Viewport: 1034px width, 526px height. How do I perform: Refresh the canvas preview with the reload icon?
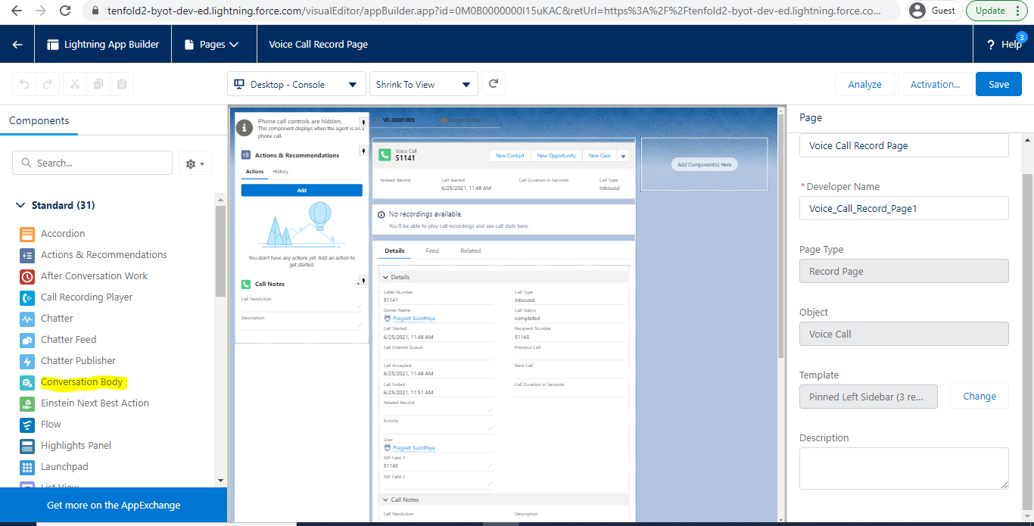[x=494, y=84]
